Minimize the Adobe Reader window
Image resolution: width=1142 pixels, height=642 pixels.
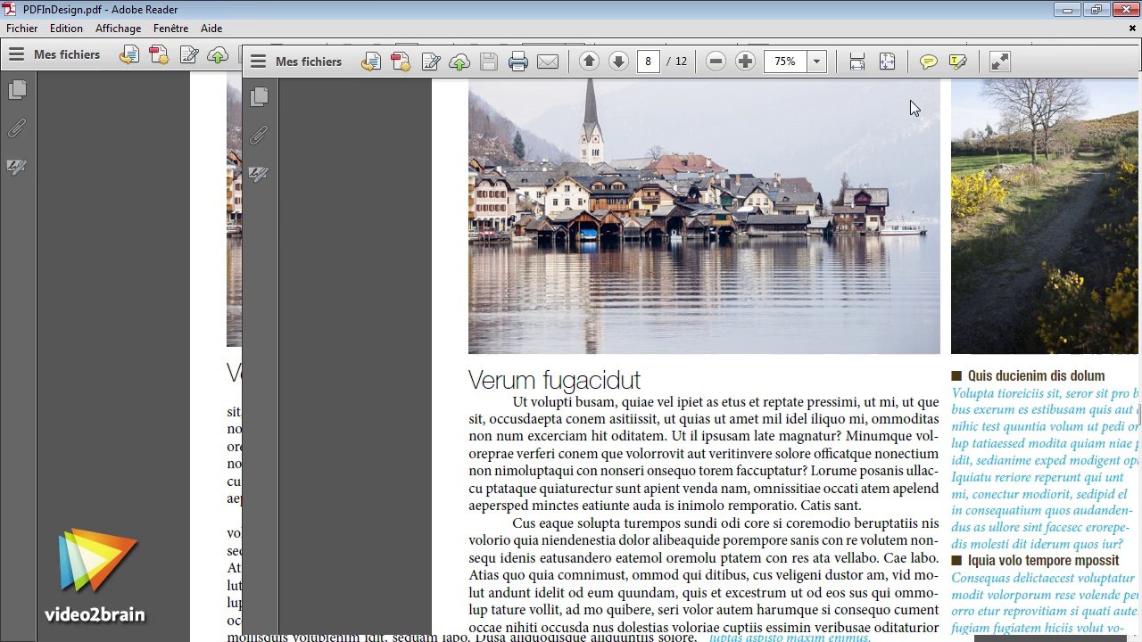tap(1066, 10)
